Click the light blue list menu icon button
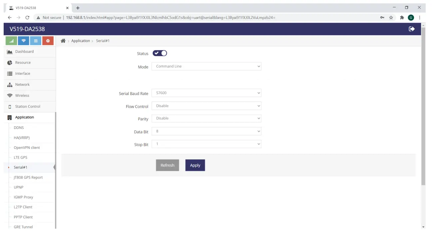Viewport: 432px width, 236px height. coord(36,41)
